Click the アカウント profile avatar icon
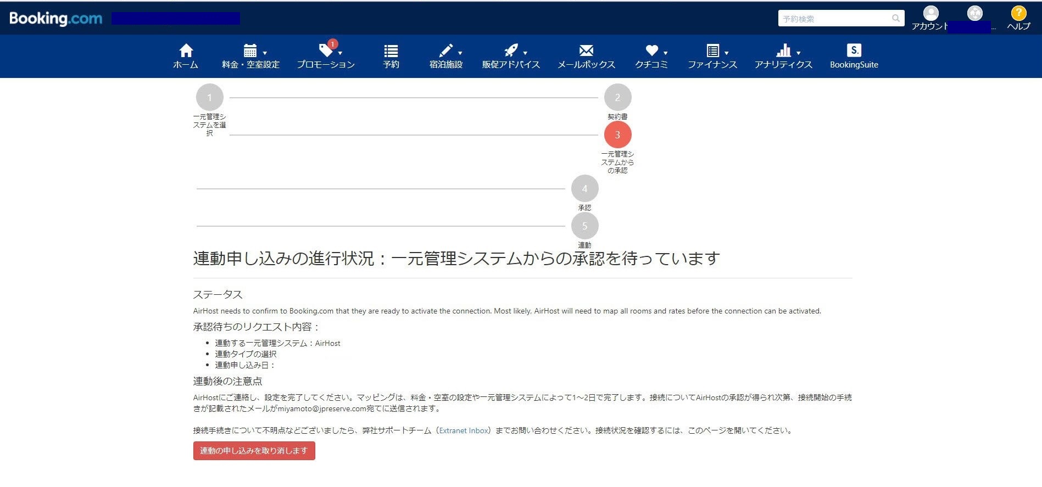Image resolution: width=1042 pixels, height=487 pixels. (x=930, y=13)
